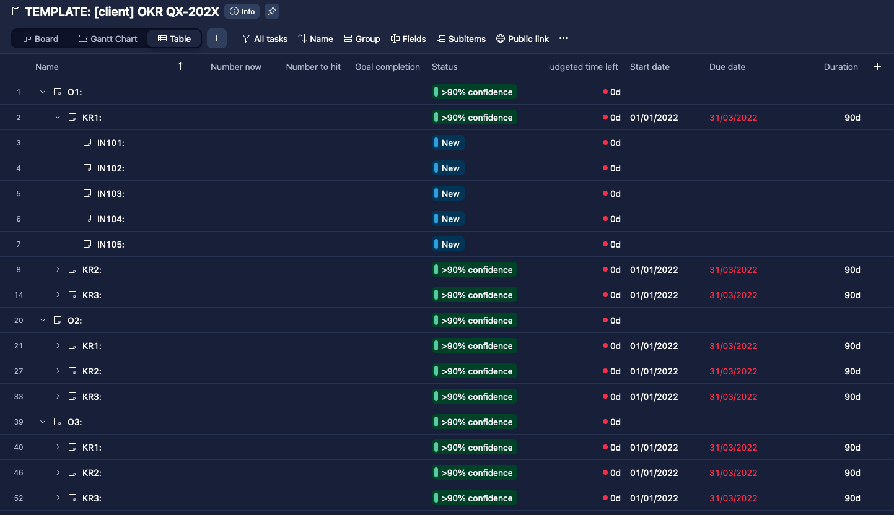Open the Group by options
894x515 pixels.
[362, 39]
